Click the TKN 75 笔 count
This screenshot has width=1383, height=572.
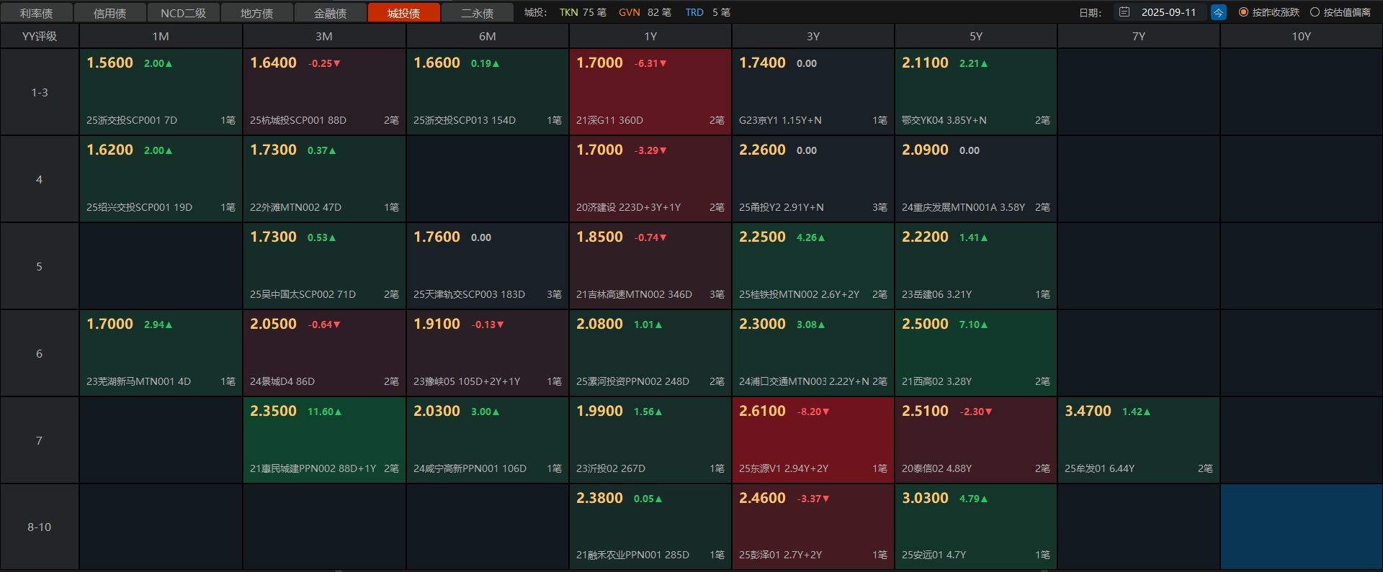(x=583, y=12)
